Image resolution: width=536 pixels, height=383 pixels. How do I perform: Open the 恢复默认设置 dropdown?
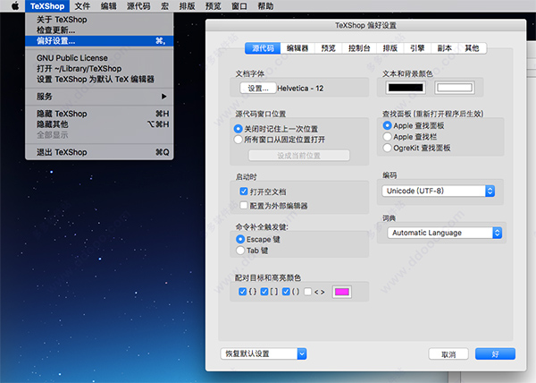[264, 353]
